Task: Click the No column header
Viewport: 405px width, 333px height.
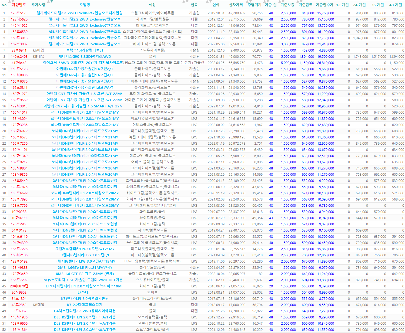Action: [x=4, y=5]
